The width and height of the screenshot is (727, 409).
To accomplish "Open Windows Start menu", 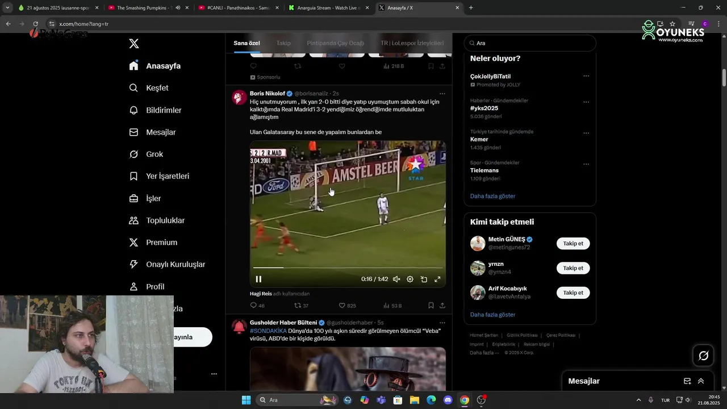I will (246, 400).
